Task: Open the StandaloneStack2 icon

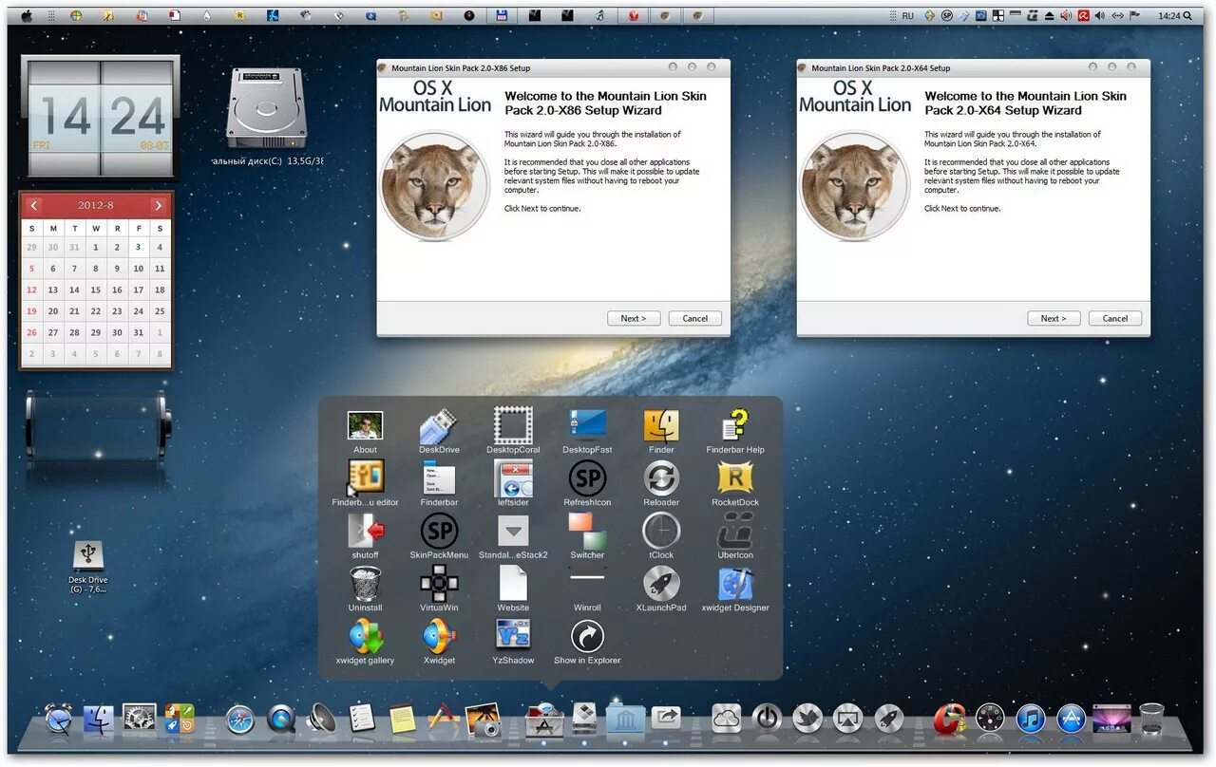Action: 513,531
